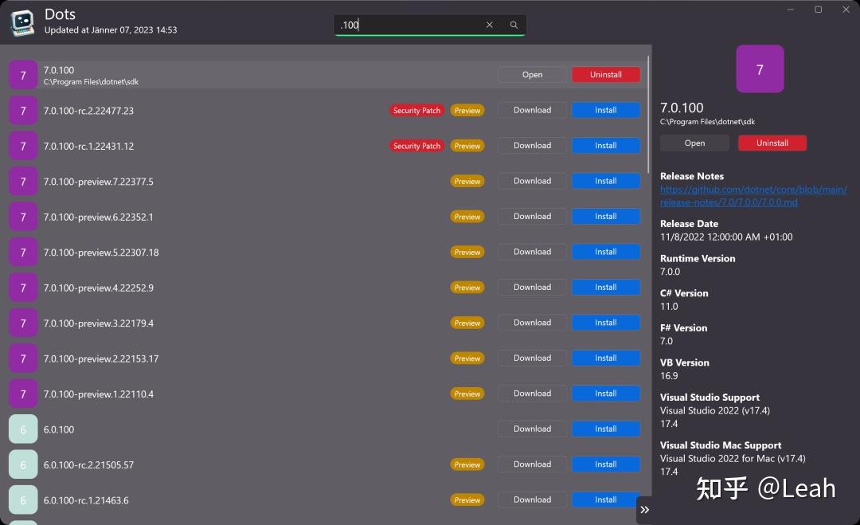This screenshot has width=860, height=525.
Task: Click the green 6 badge beside 6.0.100
Action: [x=23, y=429]
